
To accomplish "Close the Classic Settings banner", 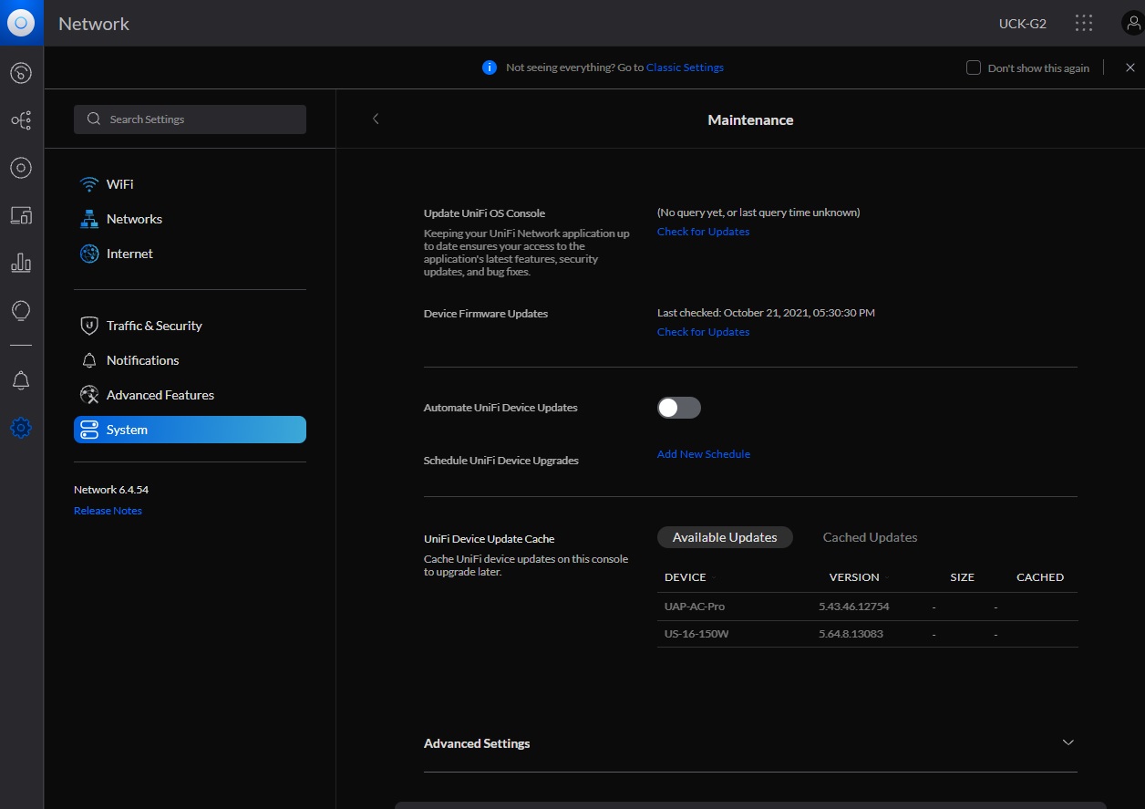I will coord(1130,67).
